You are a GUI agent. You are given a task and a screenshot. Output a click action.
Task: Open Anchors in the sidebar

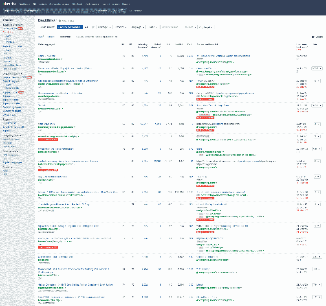point(7,58)
